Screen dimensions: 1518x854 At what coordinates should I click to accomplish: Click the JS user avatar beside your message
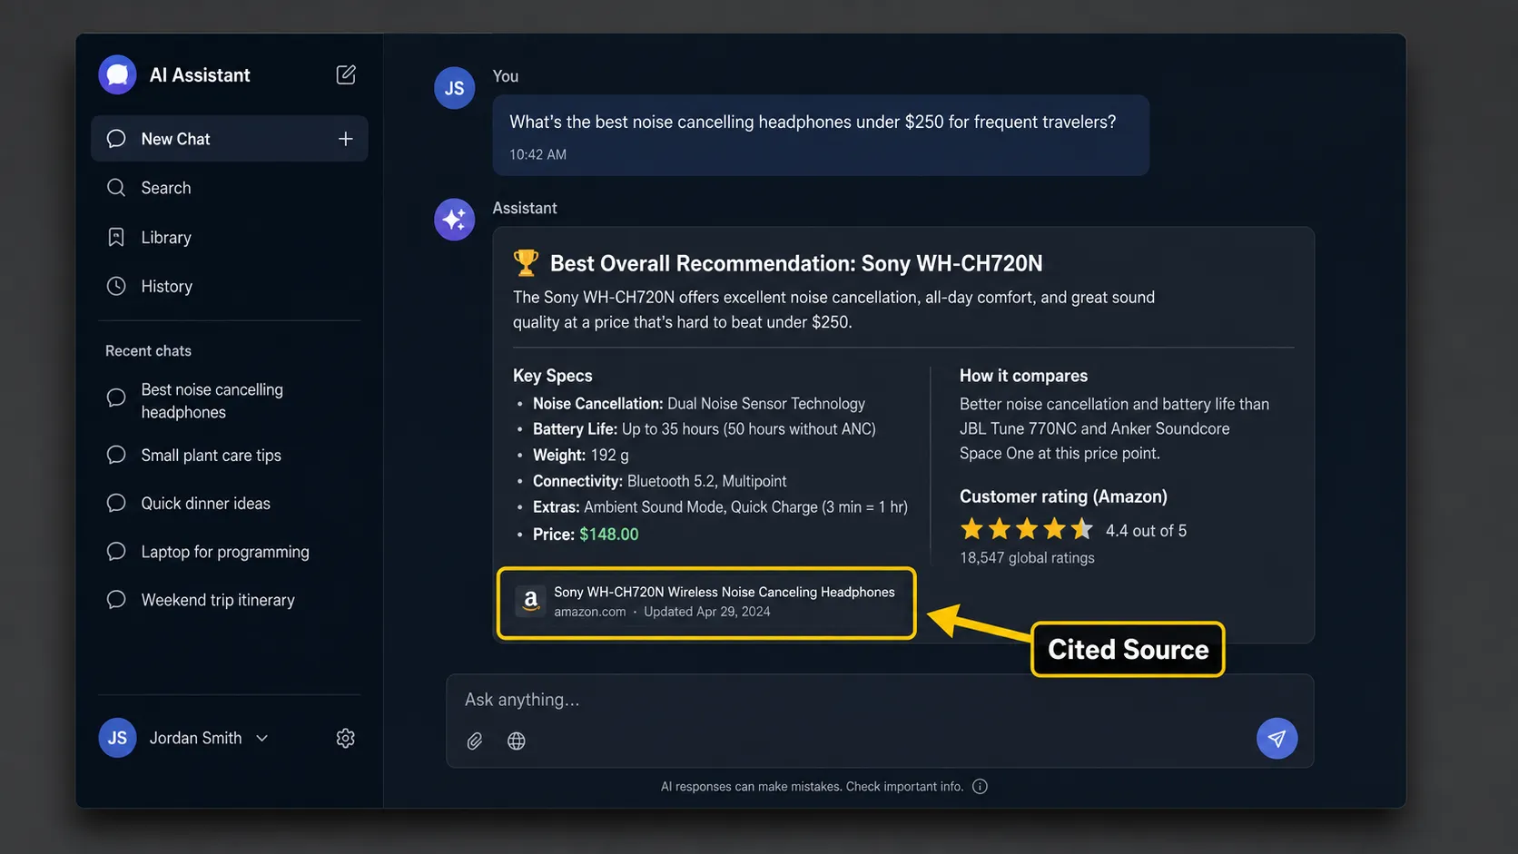pyautogui.click(x=455, y=88)
